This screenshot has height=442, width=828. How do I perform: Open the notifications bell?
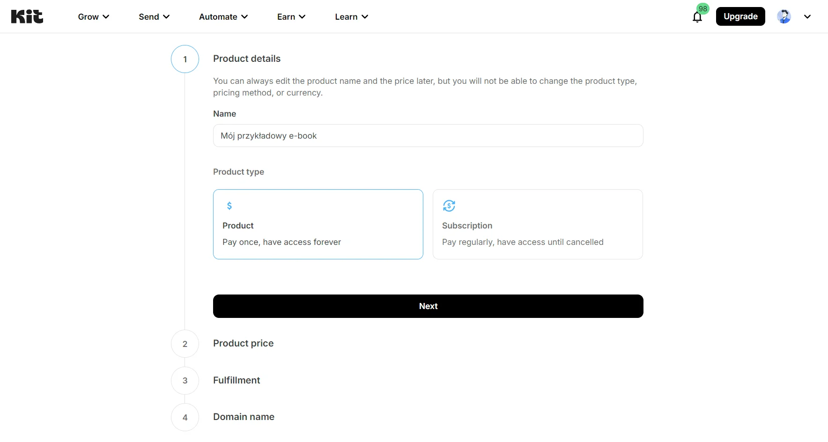click(x=697, y=17)
